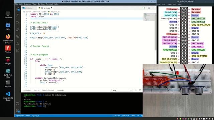
Task: Click the terminal prompt input area
Action: 45,106
